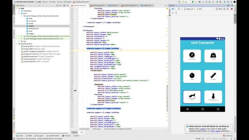The image size is (249, 140).
Task: Click scroll-from-source target icon in Project panel
Action: pos(57,5)
